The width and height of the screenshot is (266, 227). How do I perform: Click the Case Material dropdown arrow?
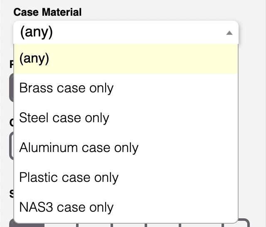pyautogui.click(x=229, y=33)
